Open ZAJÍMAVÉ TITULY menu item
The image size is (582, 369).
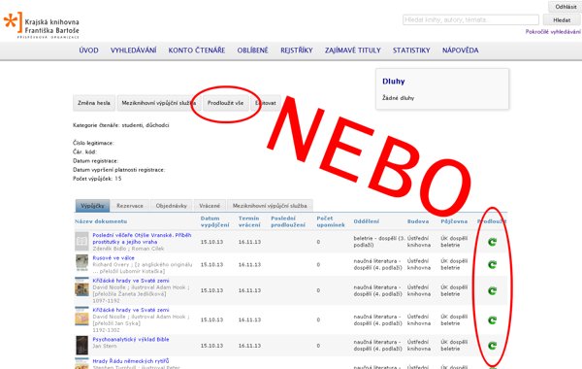coord(353,50)
